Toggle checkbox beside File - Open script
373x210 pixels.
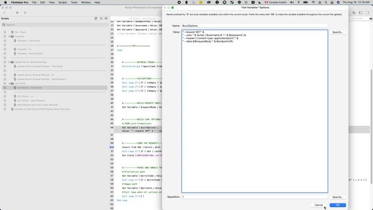(x=5, y=32)
